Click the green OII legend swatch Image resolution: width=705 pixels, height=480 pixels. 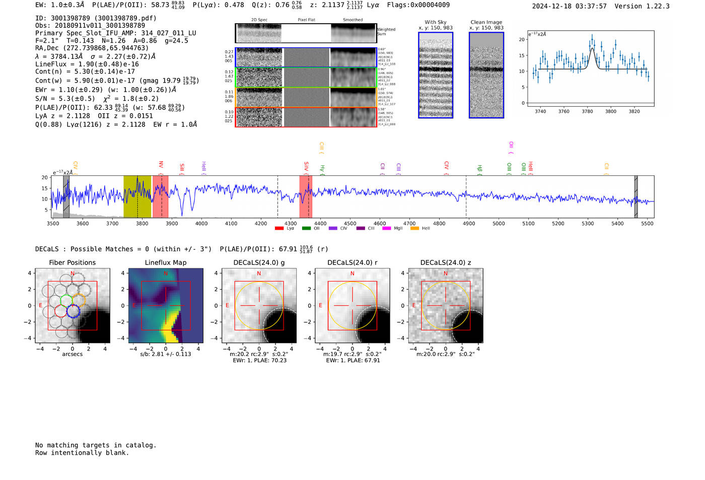(306, 229)
